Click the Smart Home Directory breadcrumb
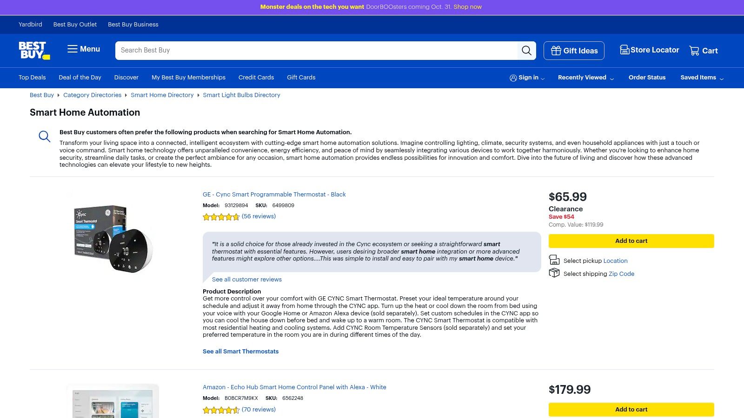The height and width of the screenshot is (418, 744). 162,95
